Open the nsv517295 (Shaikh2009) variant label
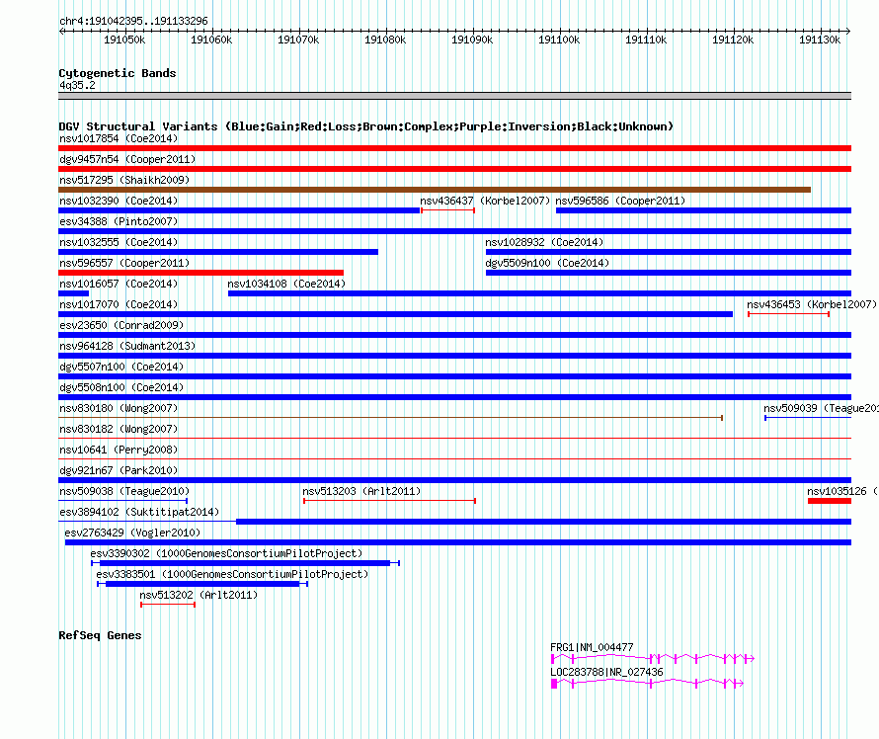This screenshot has height=739, width=879. tap(124, 180)
